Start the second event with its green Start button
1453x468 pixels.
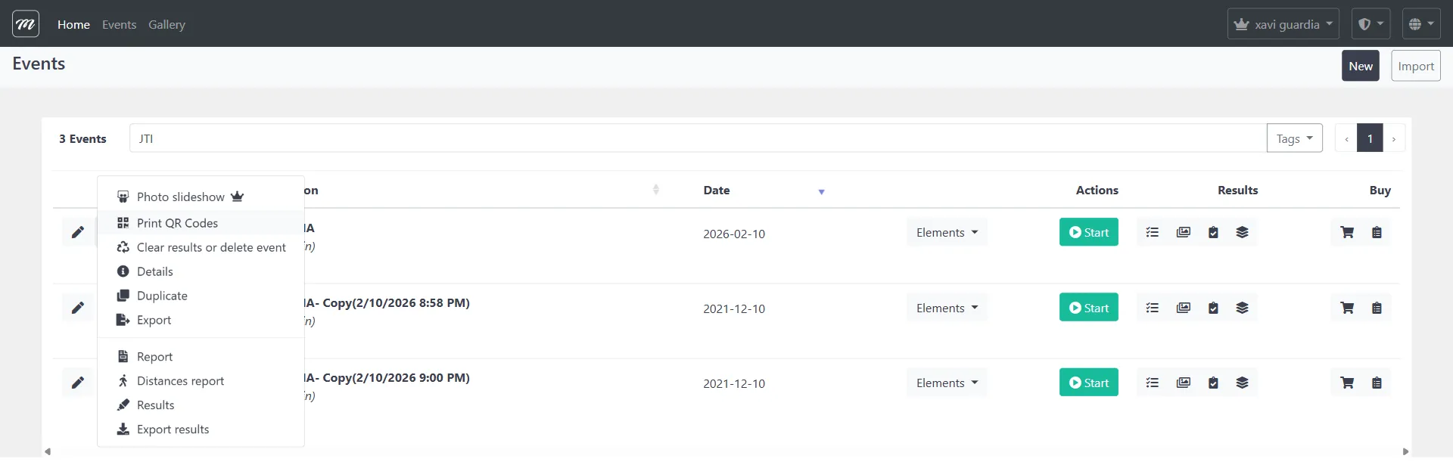1088,308
